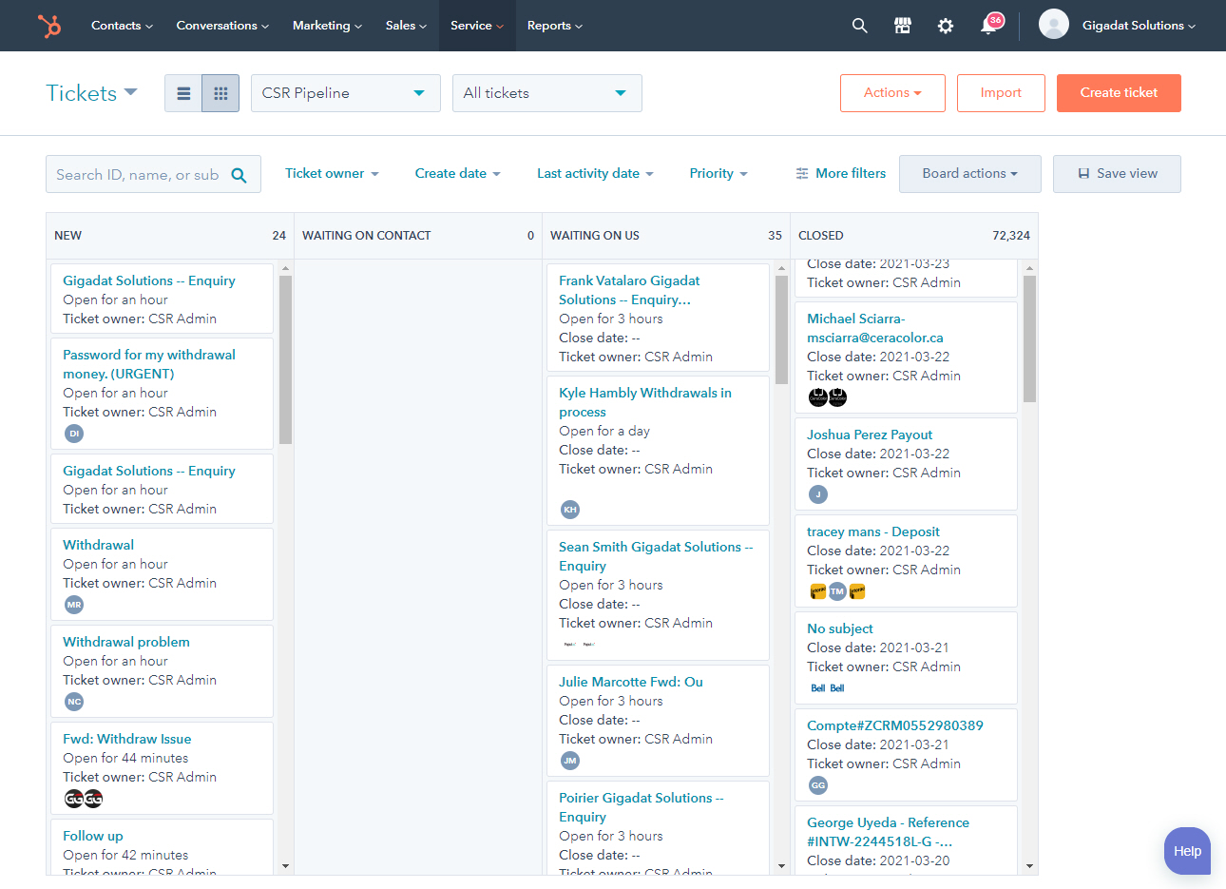Open the Contacts menu
Viewport: 1226px width, 889px height.
click(122, 26)
